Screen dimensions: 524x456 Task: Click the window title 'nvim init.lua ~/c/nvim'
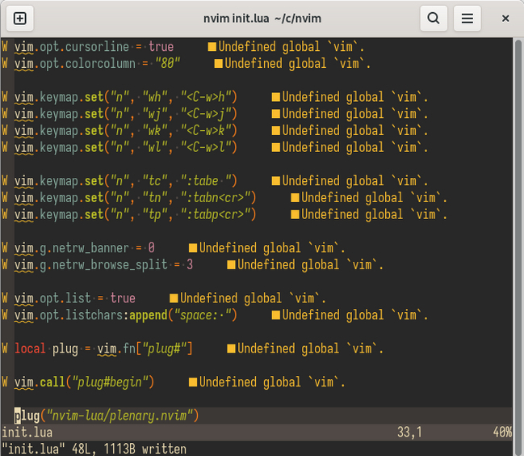(262, 19)
